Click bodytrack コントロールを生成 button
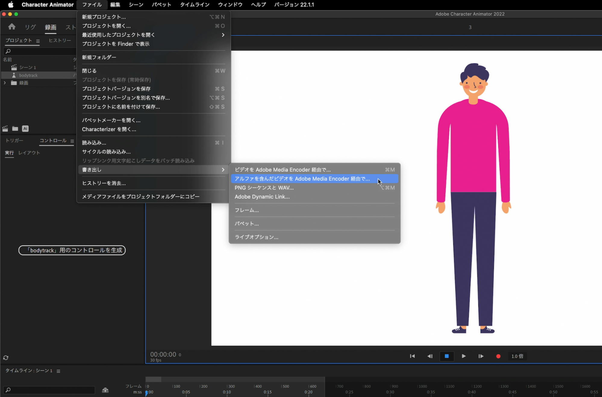The height and width of the screenshot is (397, 602). tap(72, 250)
